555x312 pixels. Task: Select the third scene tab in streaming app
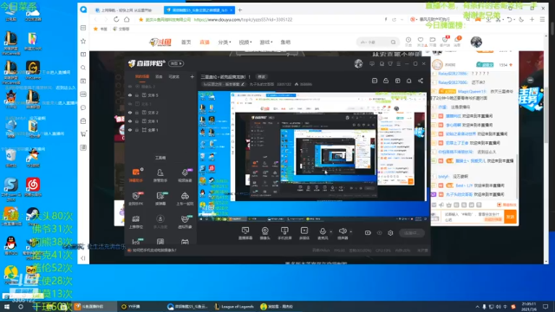click(173, 76)
